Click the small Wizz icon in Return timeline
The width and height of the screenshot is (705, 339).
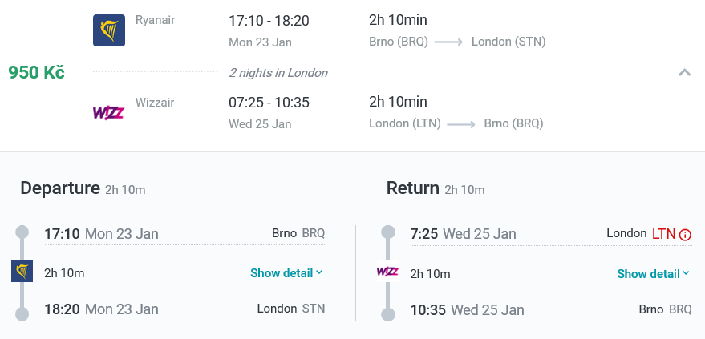387,271
